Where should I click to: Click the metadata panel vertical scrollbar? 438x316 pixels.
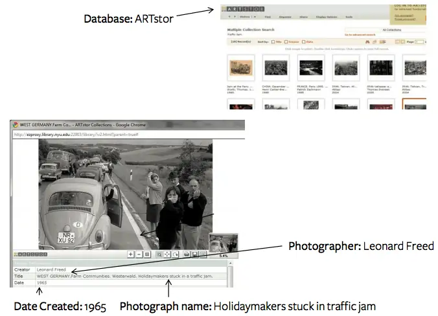[231, 275]
